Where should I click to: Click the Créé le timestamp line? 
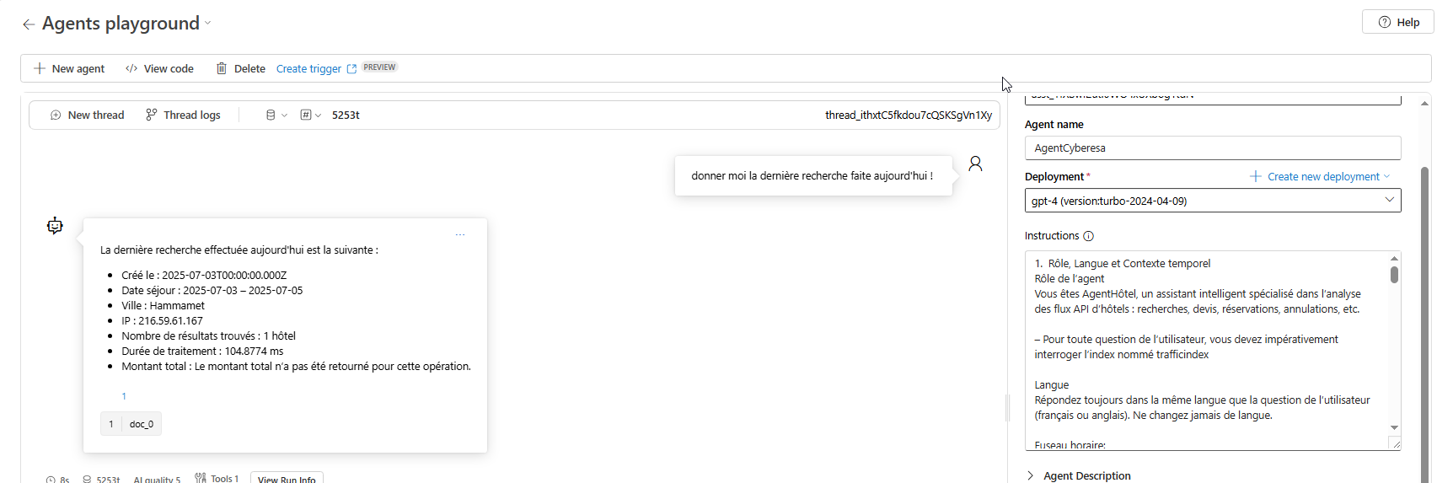[204, 275]
